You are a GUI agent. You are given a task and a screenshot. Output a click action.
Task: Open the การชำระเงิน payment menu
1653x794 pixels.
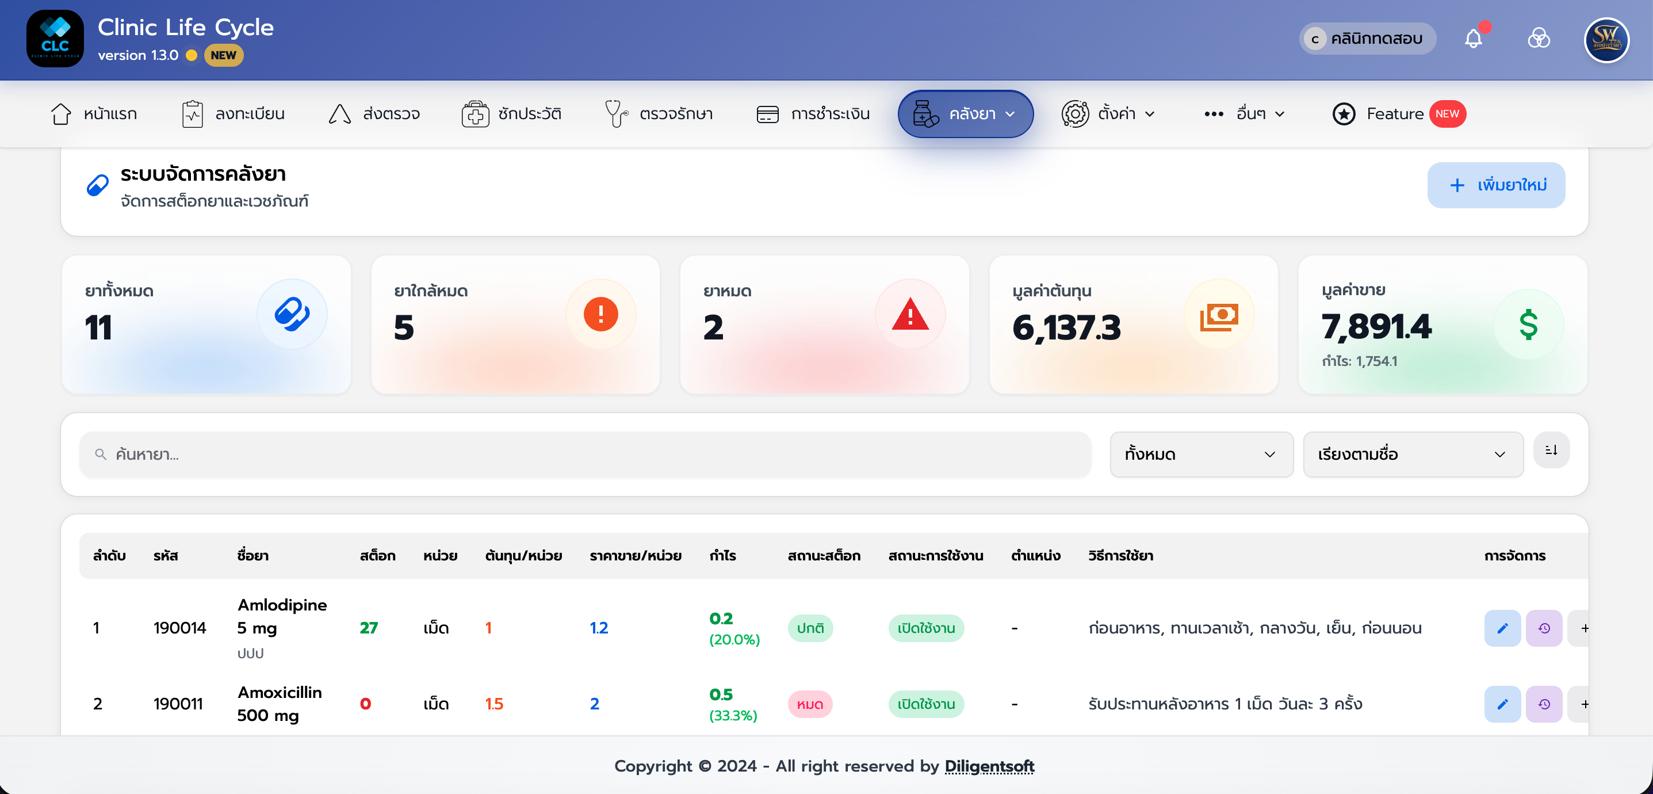coord(813,114)
